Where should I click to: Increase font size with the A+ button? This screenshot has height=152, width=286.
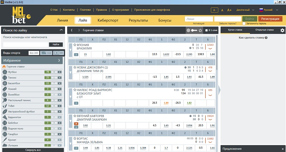click(x=230, y=10)
